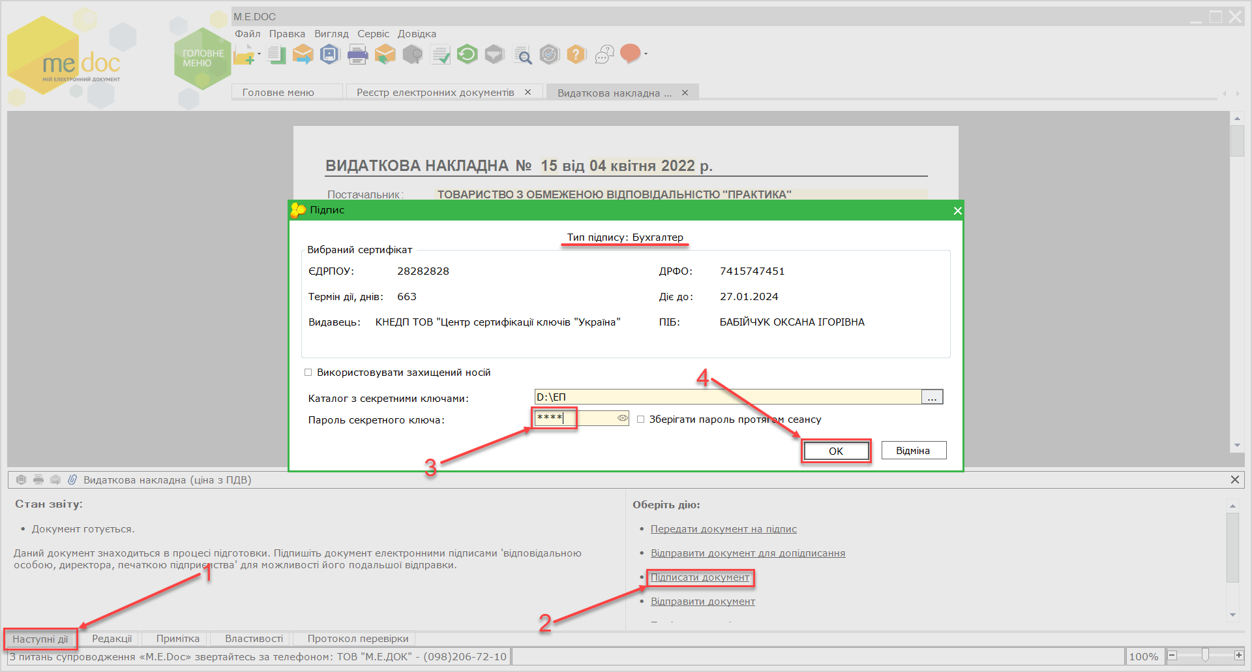Open the dropdown arrow beside the new-document folder icon

click(x=259, y=54)
